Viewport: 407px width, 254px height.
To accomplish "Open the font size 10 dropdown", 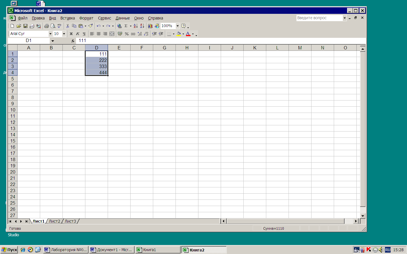I will pyautogui.click(x=64, y=34).
